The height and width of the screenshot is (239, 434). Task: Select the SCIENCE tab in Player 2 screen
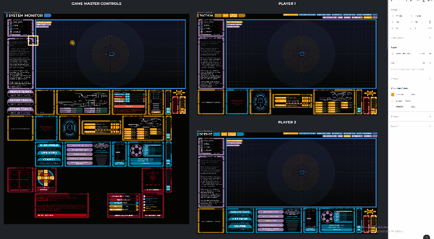[x=206, y=134]
